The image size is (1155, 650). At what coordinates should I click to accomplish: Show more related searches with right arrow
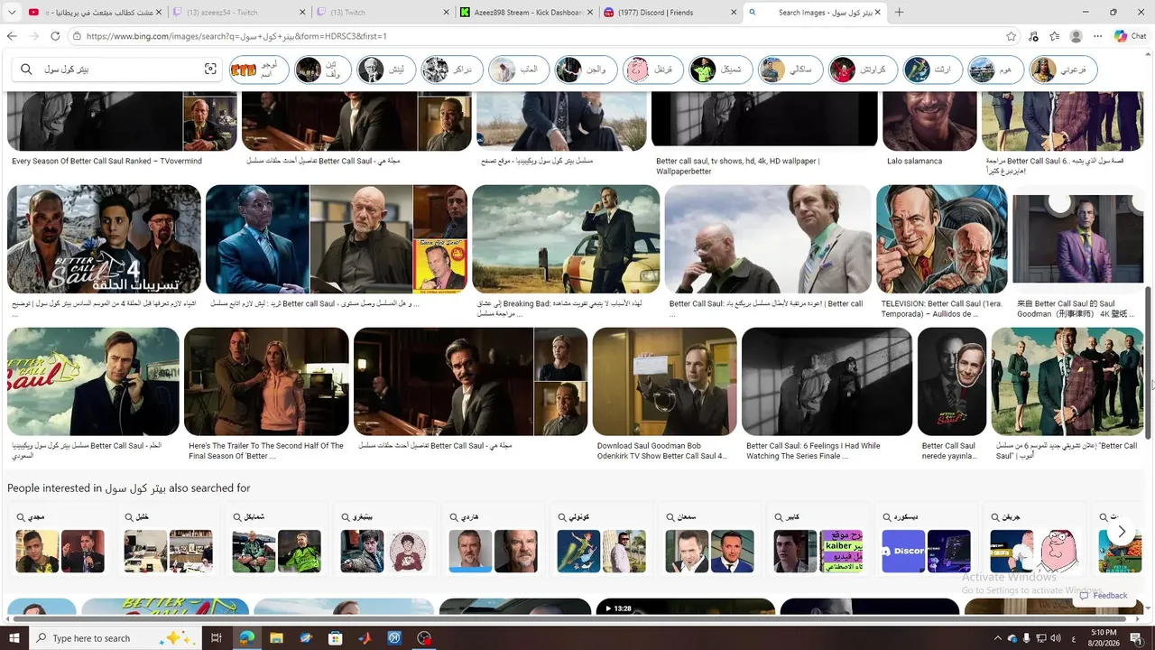click(1122, 532)
